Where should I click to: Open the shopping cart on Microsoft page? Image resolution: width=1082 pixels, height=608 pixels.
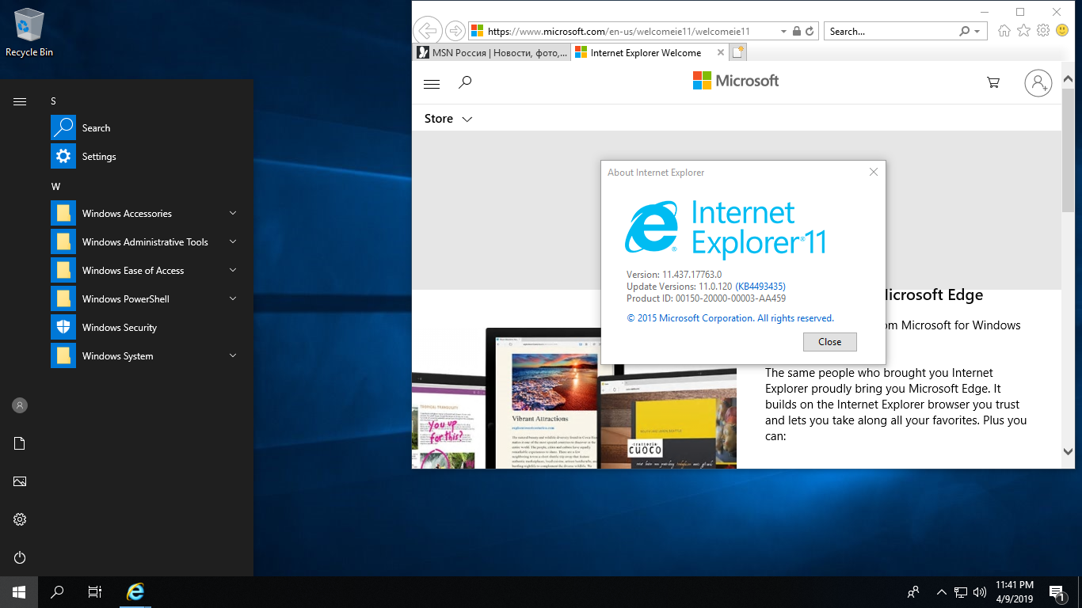(992, 82)
